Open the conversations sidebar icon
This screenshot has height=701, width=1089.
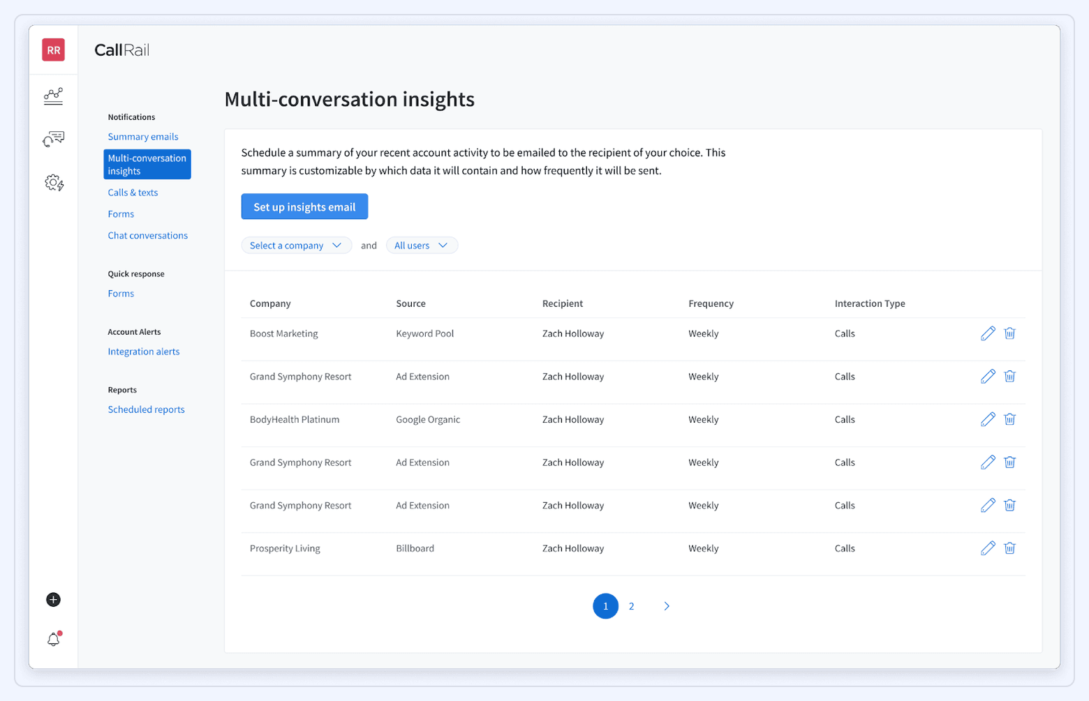[53, 139]
